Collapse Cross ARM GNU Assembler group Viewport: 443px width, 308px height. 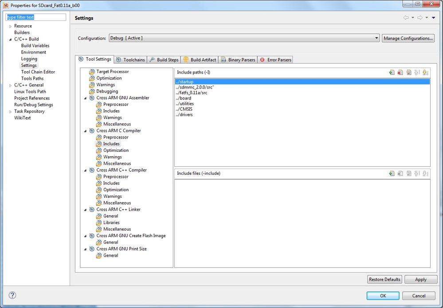[x=85, y=98]
